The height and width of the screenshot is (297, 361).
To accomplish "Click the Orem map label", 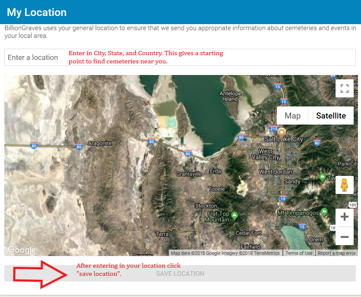I will (316, 240).
